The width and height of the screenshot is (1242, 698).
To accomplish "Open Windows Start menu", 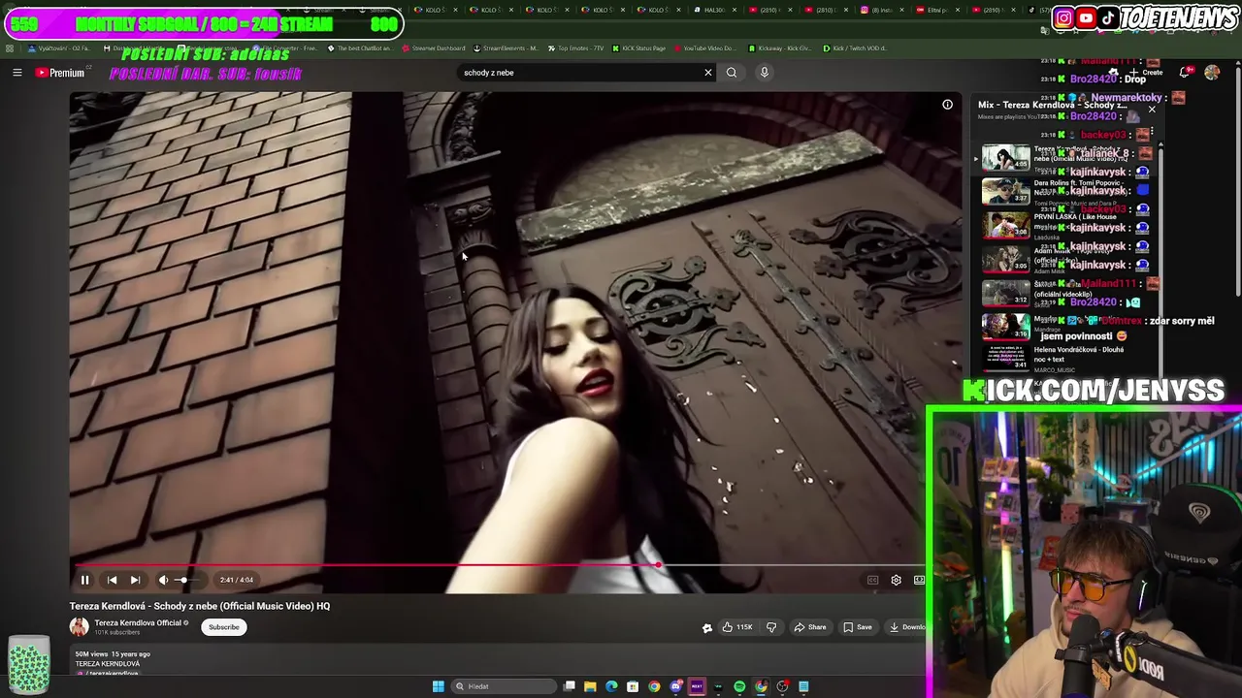I will [x=438, y=686].
